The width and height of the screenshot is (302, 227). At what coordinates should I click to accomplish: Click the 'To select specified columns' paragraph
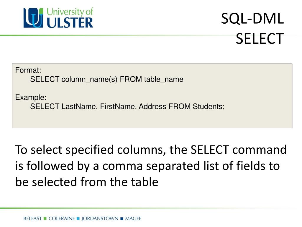(151, 166)
